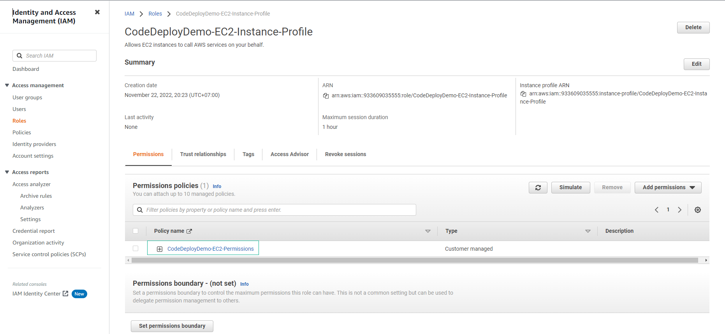Check the CodeDeployDemo-EC2-Permissions row checkbox
Viewport: 725px width, 334px height.
point(135,248)
